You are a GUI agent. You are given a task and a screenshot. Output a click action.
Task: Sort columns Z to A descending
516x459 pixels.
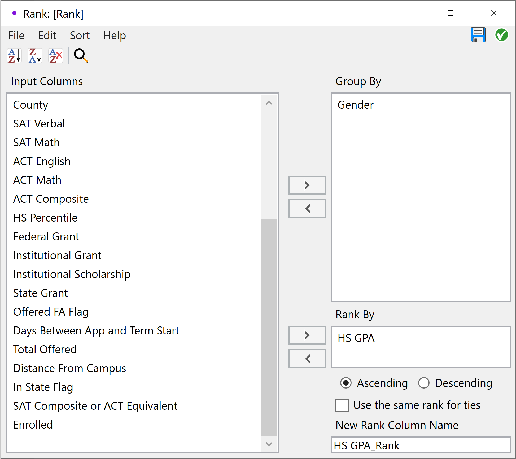35,56
